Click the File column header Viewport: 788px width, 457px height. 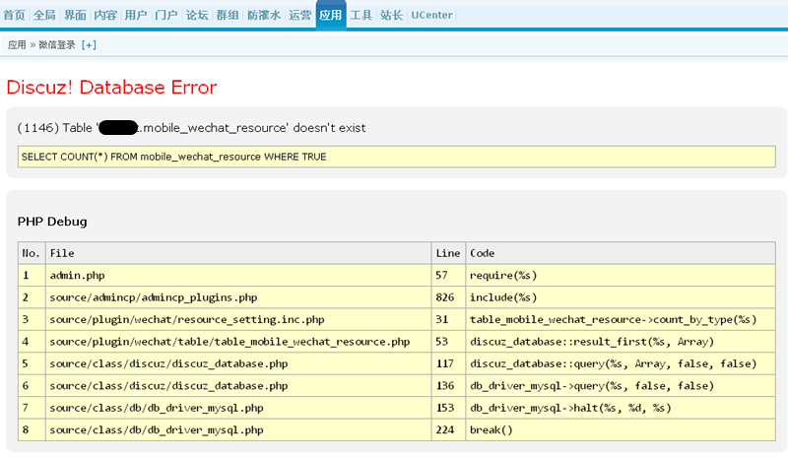[x=238, y=253]
